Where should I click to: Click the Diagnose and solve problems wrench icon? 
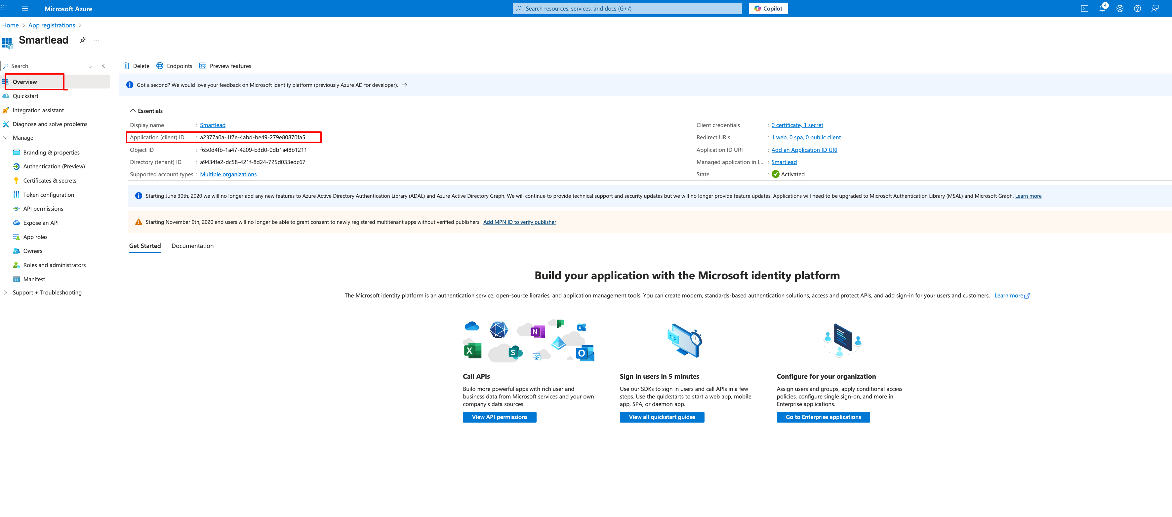(x=6, y=124)
